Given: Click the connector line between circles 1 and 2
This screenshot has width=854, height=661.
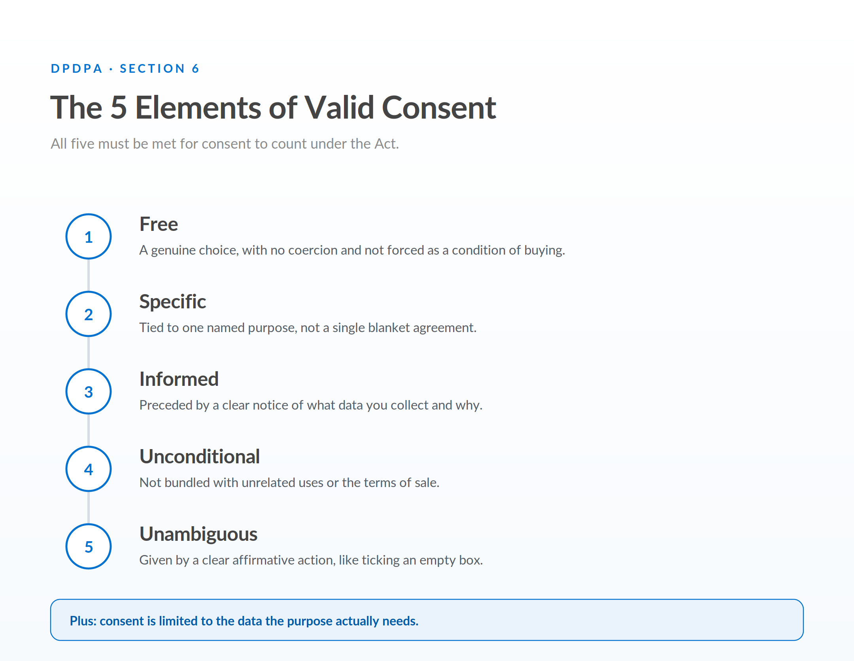Looking at the screenshot, I should tap(89, 275).
